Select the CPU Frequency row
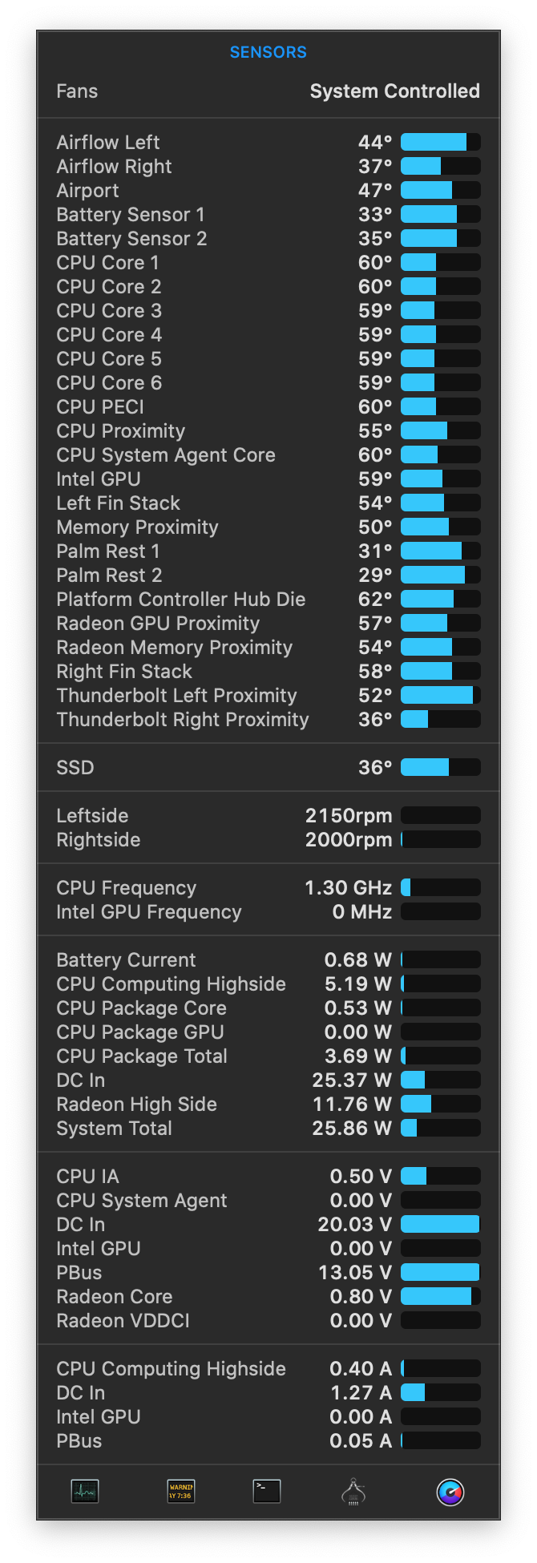 click(268, 887)
